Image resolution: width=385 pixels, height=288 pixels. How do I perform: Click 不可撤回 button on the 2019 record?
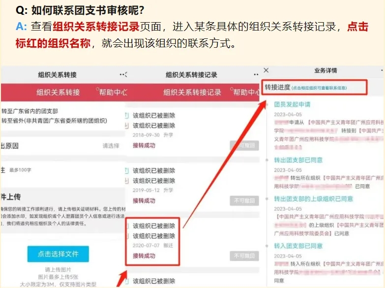[x=244, y=201]
